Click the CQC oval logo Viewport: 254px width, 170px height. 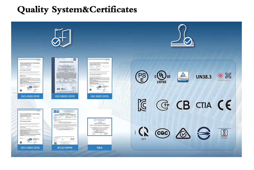(163, 133)
